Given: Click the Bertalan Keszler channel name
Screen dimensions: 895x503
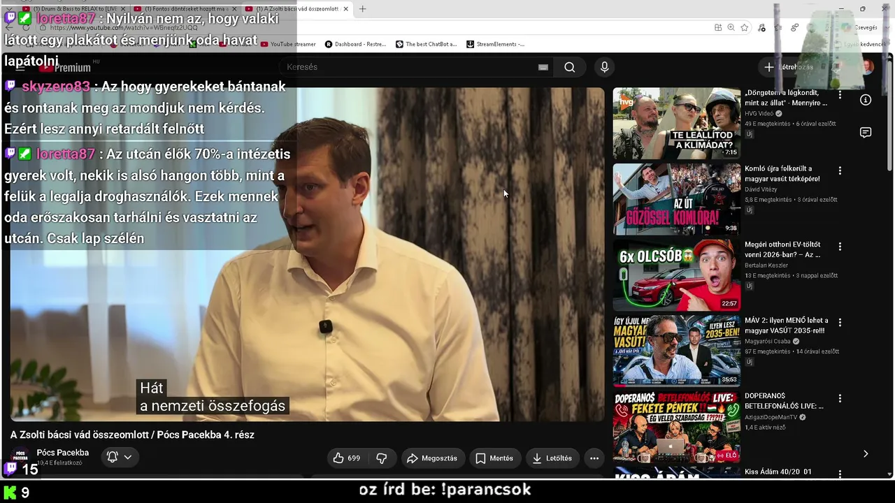Looking at the screenshot, I should (x=766, y=265).
